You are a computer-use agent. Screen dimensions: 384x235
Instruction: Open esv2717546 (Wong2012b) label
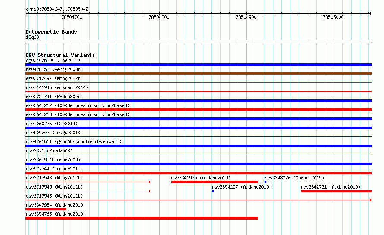[x=54, y=196]
